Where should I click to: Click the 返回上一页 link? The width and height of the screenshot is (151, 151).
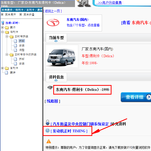52,11
